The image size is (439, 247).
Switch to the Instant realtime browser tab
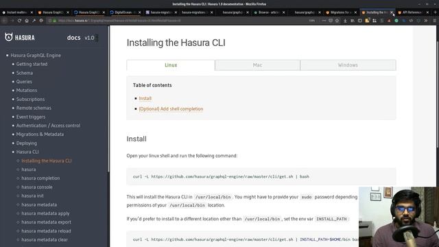(x=17, y=12)
